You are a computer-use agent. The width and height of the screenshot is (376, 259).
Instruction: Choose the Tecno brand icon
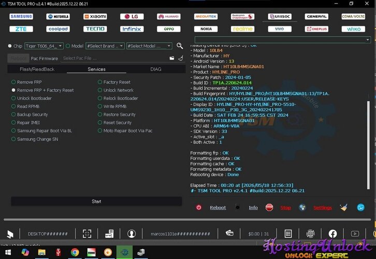(x=95, y=29)
